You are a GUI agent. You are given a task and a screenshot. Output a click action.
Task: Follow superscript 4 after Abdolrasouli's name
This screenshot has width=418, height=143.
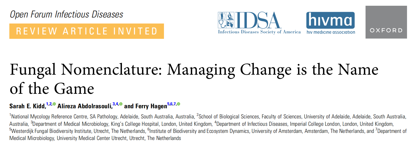pos(117,104)
